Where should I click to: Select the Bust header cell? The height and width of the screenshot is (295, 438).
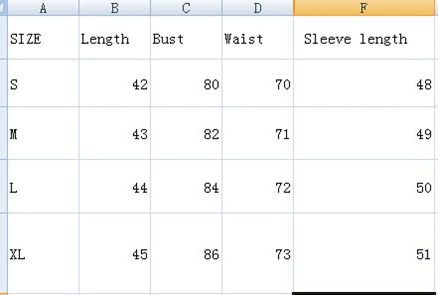point(186,38)
